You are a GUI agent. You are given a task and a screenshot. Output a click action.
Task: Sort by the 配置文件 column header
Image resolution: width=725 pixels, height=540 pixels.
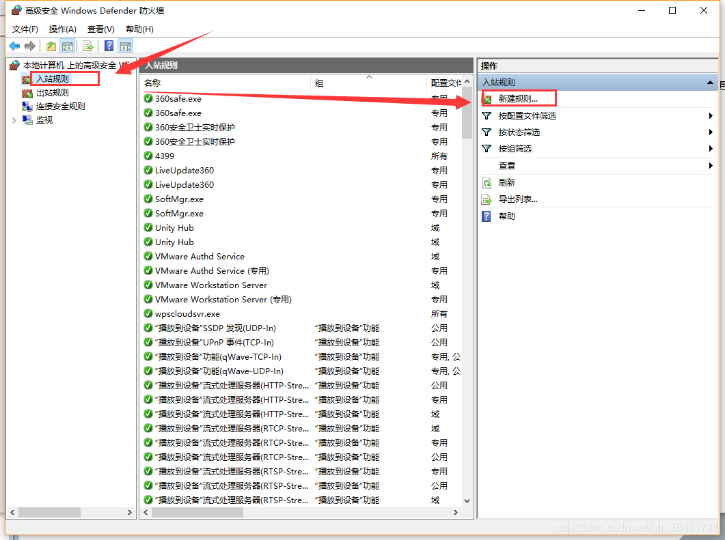444,83
